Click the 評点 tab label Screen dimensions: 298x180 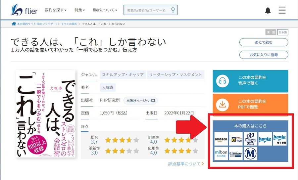click(x=84, y=127)
